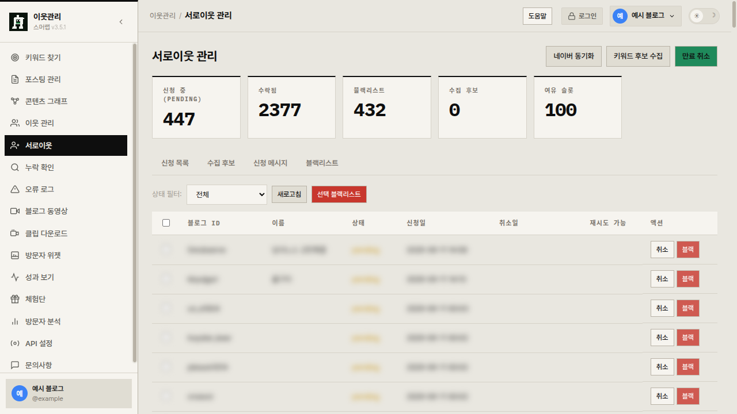This screenshot has width=737, height=414.
Task: Click the 이웃관리 breadcrumb link
Action: click(162, 16)
